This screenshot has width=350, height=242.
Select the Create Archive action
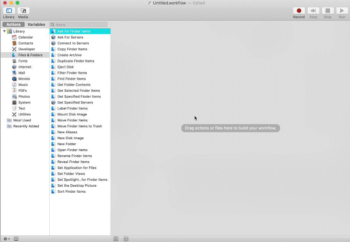[80, 55]
